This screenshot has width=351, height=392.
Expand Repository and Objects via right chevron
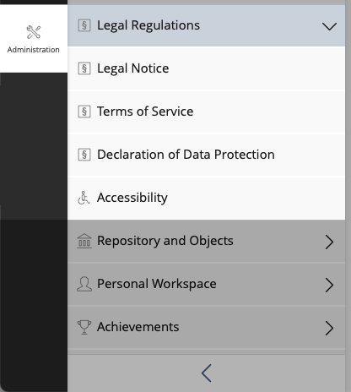[329, 242]
